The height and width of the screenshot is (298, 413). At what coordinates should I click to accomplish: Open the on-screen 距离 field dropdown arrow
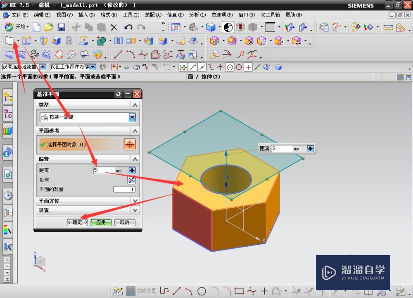click(x=310, y=149)
